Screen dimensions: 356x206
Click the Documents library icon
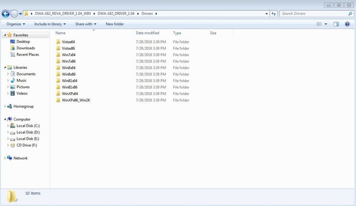pos(13,74)
